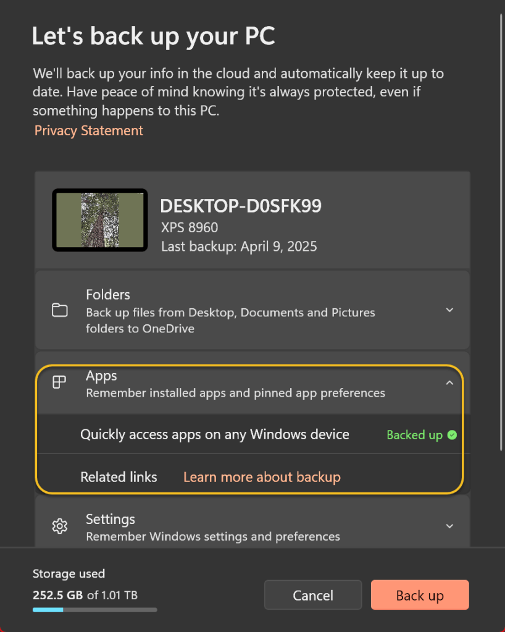Expand the Folders section chevron
Viewport: 505px width, 632px height.
[449, 310]
